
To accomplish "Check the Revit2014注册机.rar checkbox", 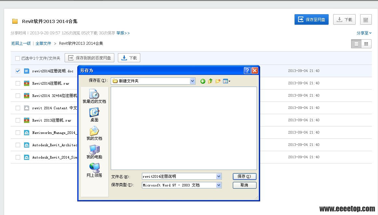I will point(18,83).
